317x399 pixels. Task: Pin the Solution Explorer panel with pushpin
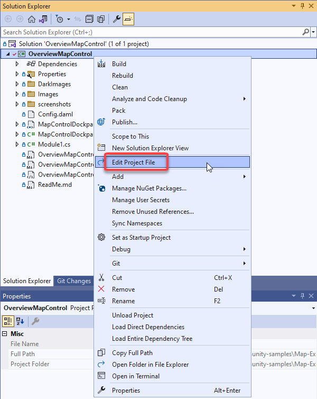tap(303, 6)
